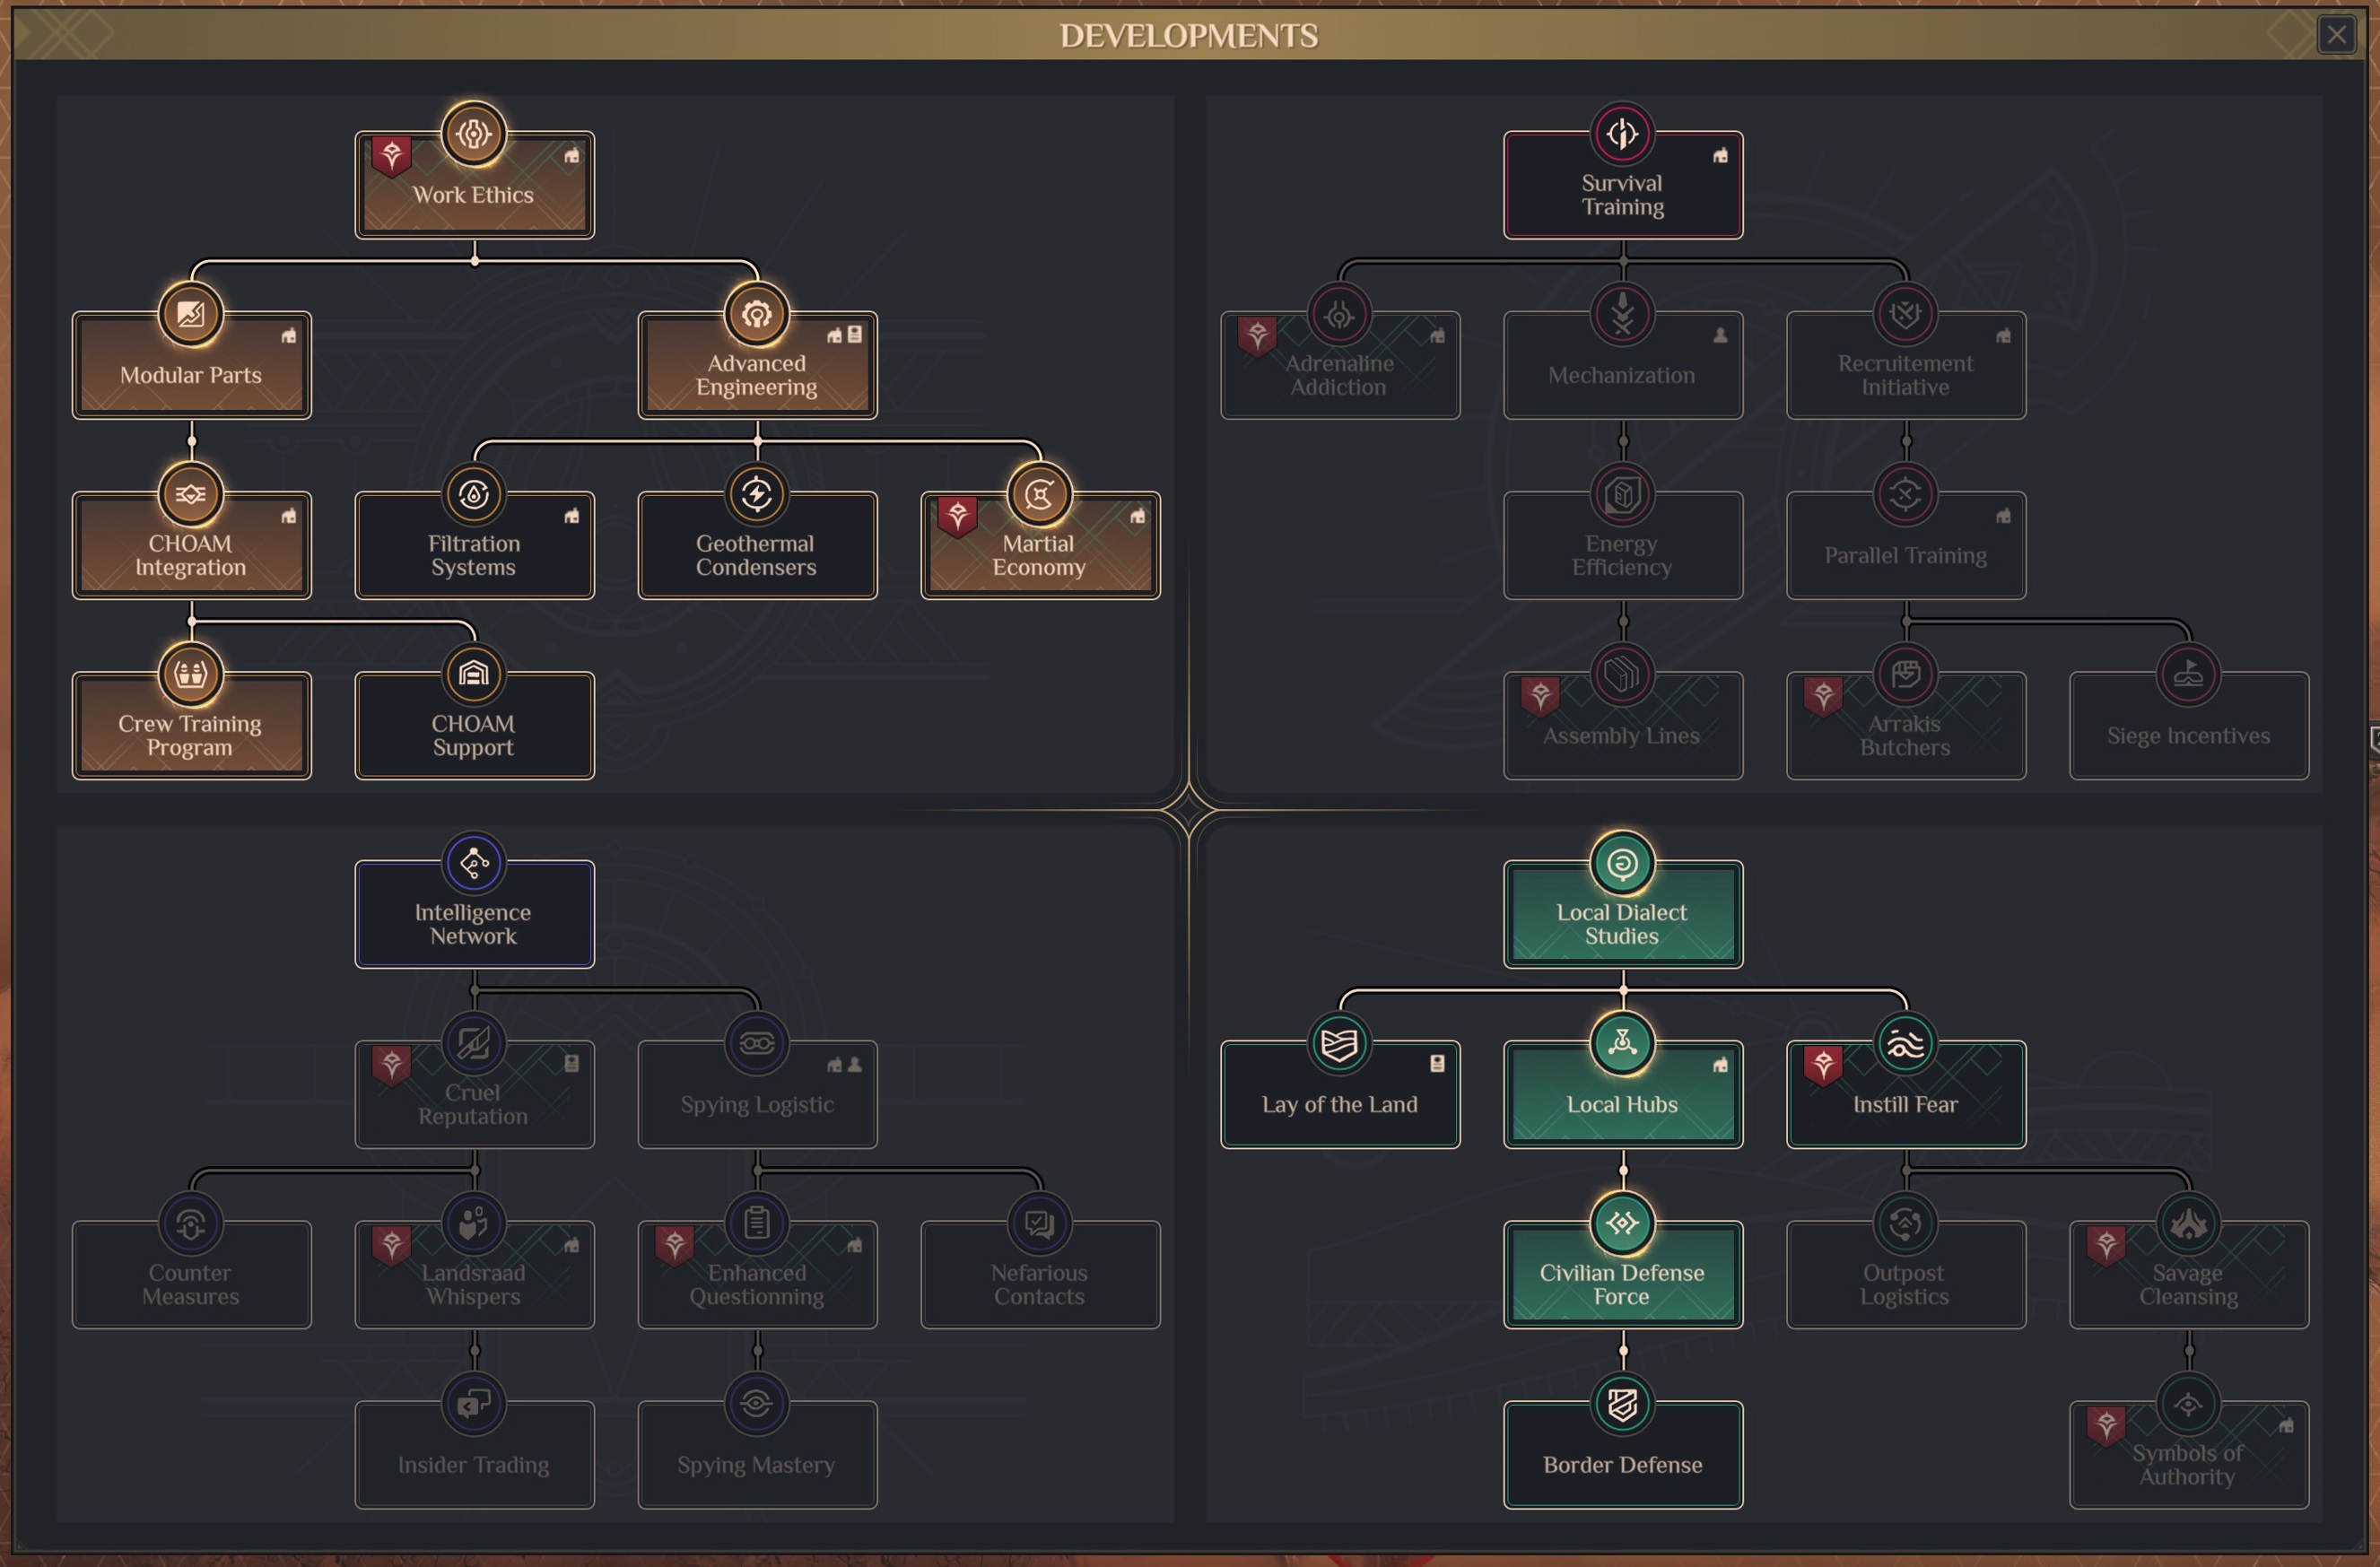Click the CHOAM Support building icon
2380x1567 pixels.
click(474, 674)
